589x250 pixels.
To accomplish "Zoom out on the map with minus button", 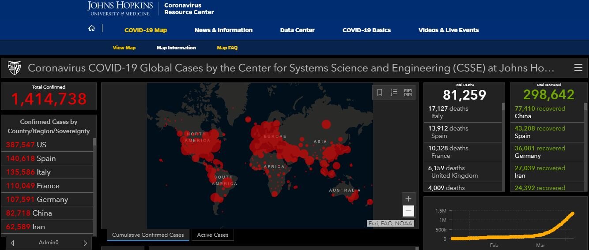I will coord(408,211).
